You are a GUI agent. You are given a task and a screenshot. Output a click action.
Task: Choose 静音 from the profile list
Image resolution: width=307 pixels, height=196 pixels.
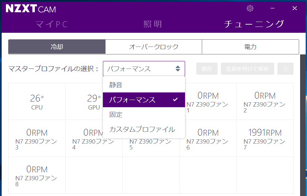144,85
